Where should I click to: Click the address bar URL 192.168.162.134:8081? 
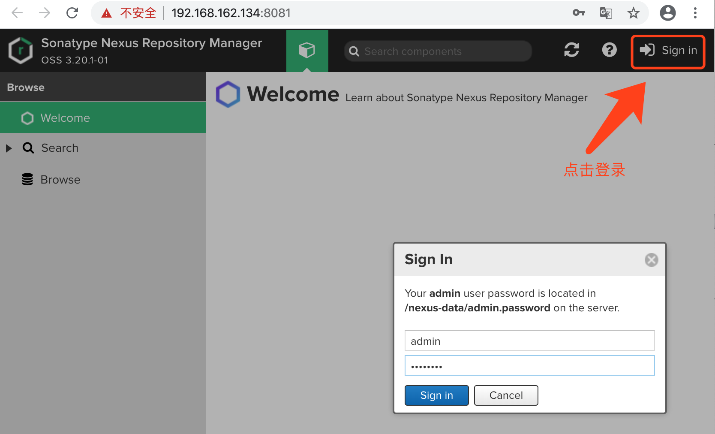tap(231, 13)
